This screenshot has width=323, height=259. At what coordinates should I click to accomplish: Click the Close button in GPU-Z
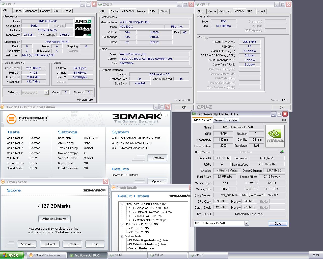click(278, 223)
